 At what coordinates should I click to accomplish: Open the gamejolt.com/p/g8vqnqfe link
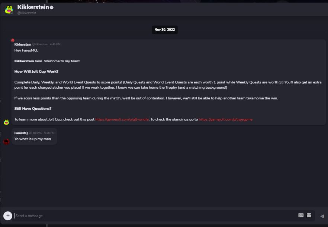(x=122, y=119)
